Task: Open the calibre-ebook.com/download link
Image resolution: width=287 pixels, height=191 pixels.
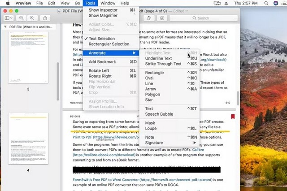Action: pyautogui.click(x=104, y=155)
